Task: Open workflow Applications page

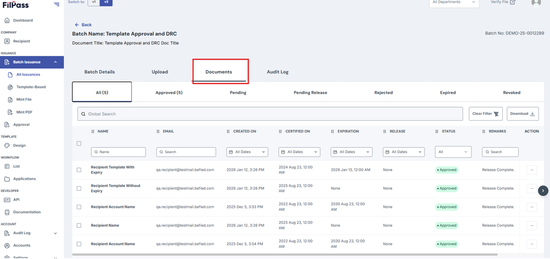Action: (x=24, y=179)
